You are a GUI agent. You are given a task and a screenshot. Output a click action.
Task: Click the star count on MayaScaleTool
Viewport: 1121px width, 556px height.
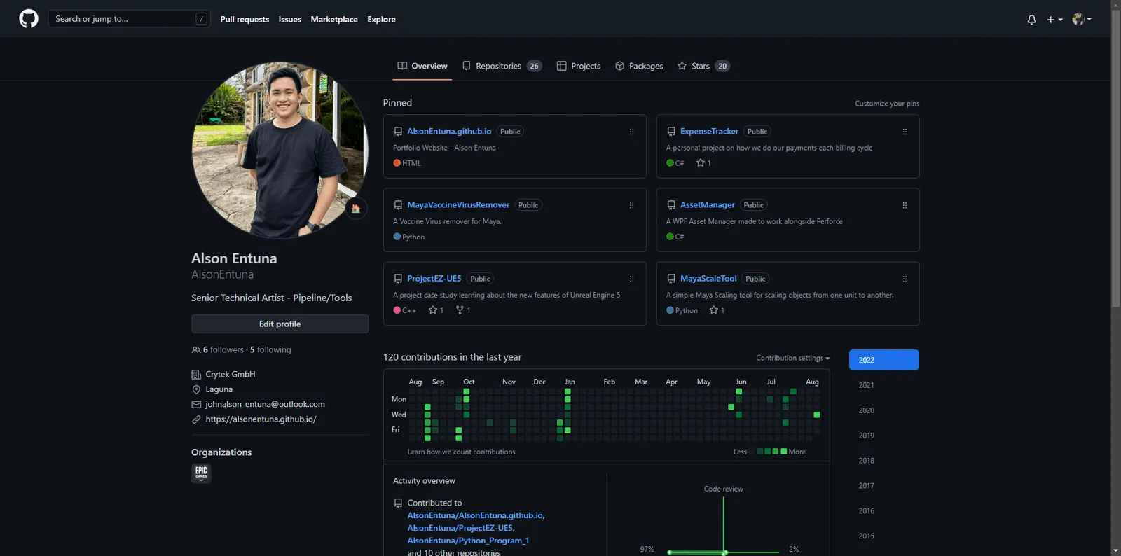717,310
